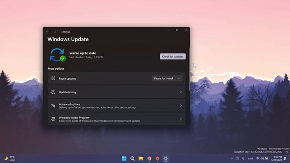Open the Windows Start menu
Image resolution: width=290 pixels, height=163 pixels.
click(124, 158)
